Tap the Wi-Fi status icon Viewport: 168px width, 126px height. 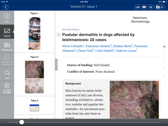coord(7,2)
